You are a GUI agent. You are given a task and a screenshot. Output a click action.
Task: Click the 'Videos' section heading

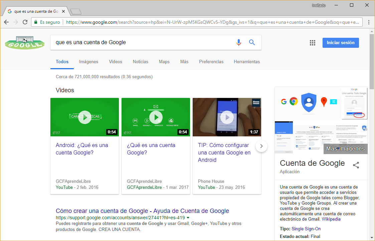pyautogui.click(x=65, y=90)
